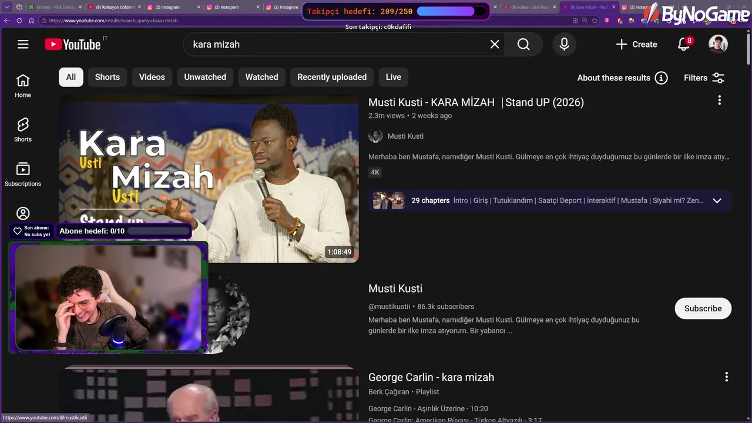Select the Live filter chip
The image size is (752, 423).
point(394,77)
